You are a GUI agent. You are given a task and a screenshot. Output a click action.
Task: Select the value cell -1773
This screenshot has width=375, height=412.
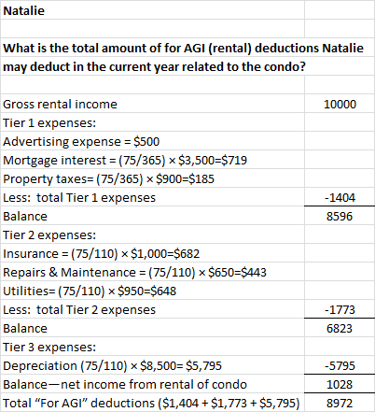(340, 309)
